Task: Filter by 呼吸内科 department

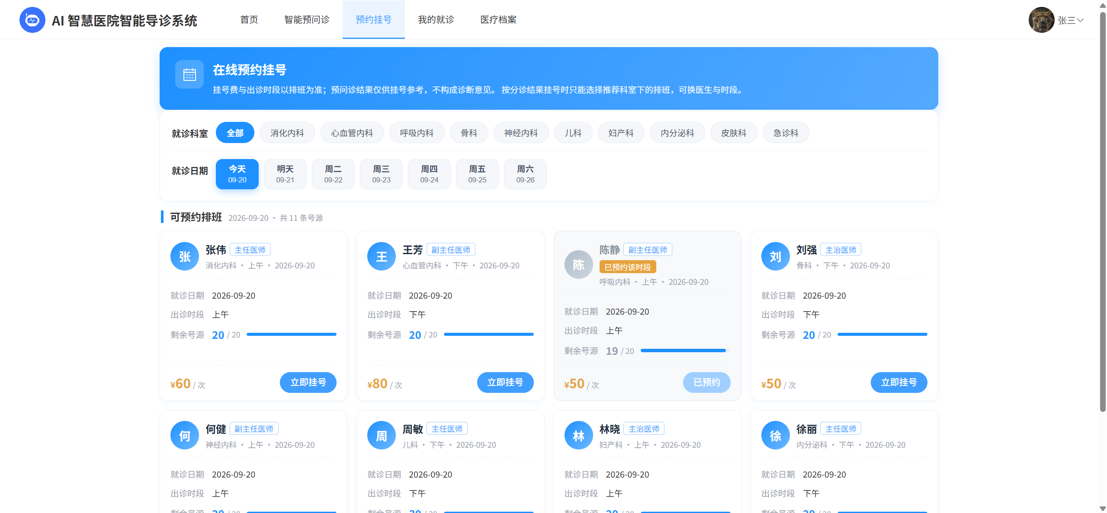Action: point(417,133)
